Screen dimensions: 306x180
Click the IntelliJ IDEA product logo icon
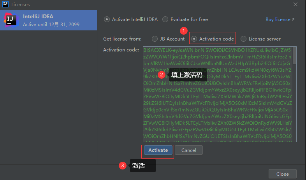[x=11, y=20]
